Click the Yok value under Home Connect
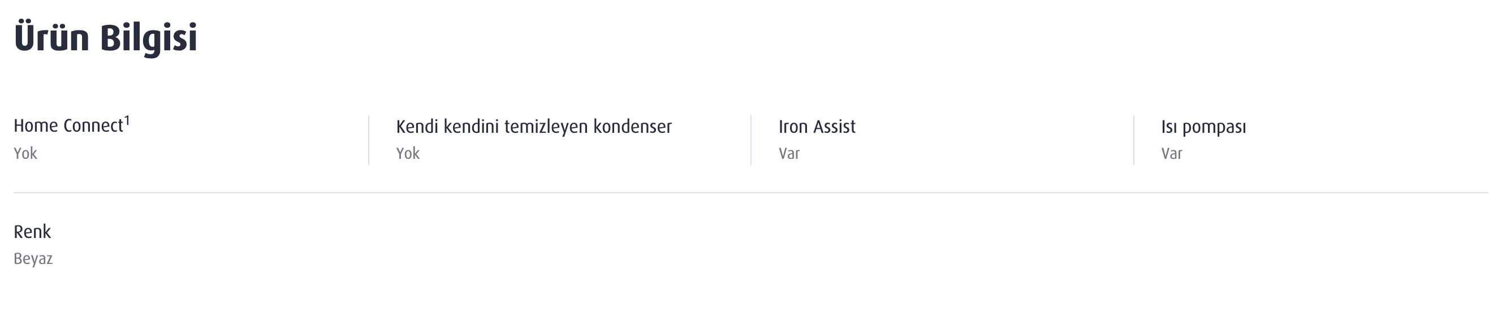 coord(25,153)
